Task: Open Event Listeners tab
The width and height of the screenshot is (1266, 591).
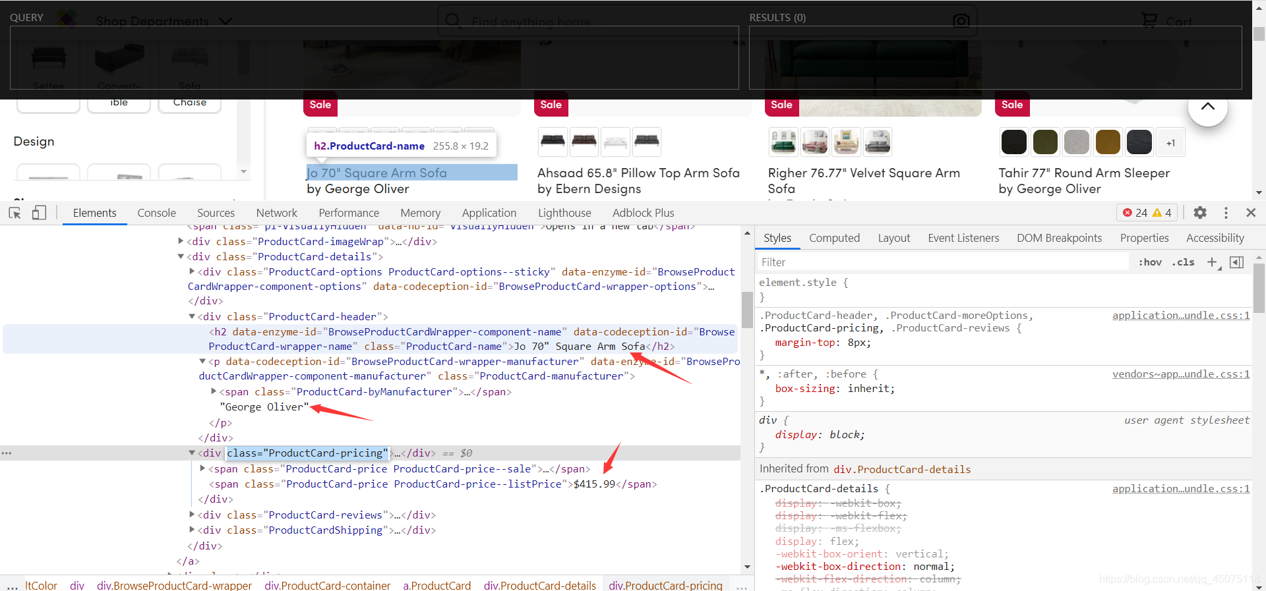Action: pos(963,238)
